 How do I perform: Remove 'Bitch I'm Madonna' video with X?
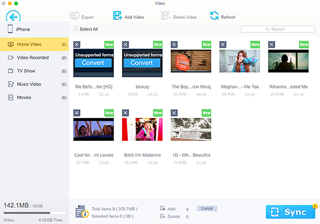(x=126, y=113)
